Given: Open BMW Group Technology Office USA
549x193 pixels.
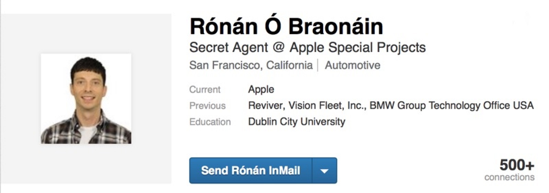Looking at the screenshot, I should 451,106.
